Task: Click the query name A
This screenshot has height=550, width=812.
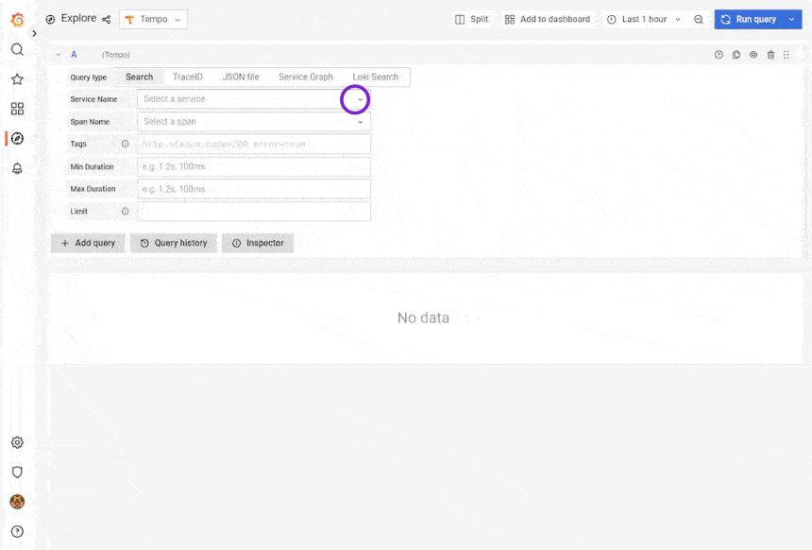Action: tap(74, 55)
